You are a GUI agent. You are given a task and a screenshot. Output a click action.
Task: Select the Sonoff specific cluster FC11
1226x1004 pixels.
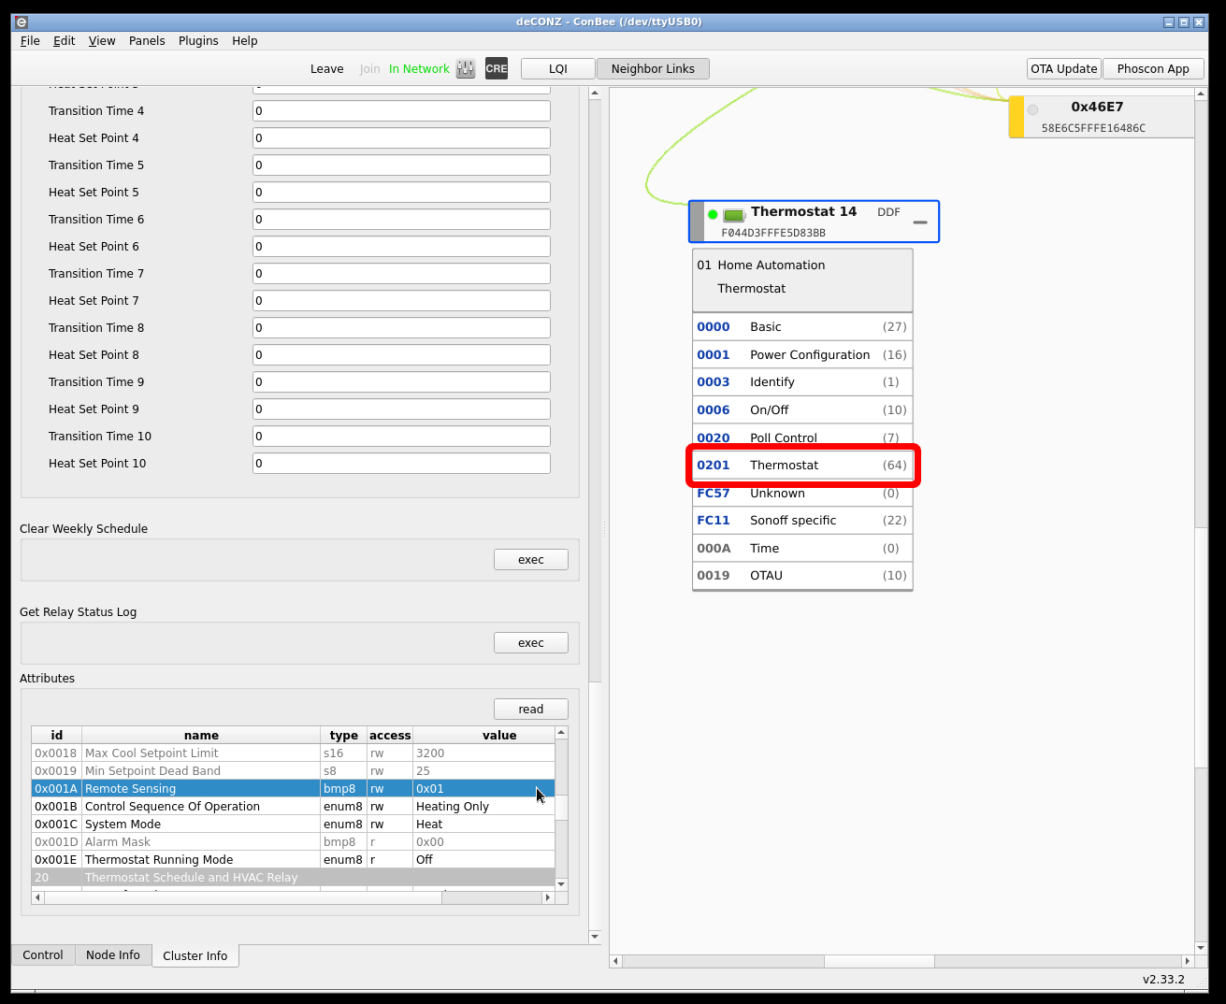(802, 520)
